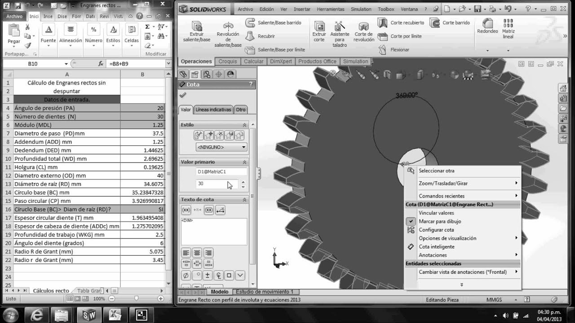Click the Extruir saliente/base tool in SolidWorks

[197, 31]
